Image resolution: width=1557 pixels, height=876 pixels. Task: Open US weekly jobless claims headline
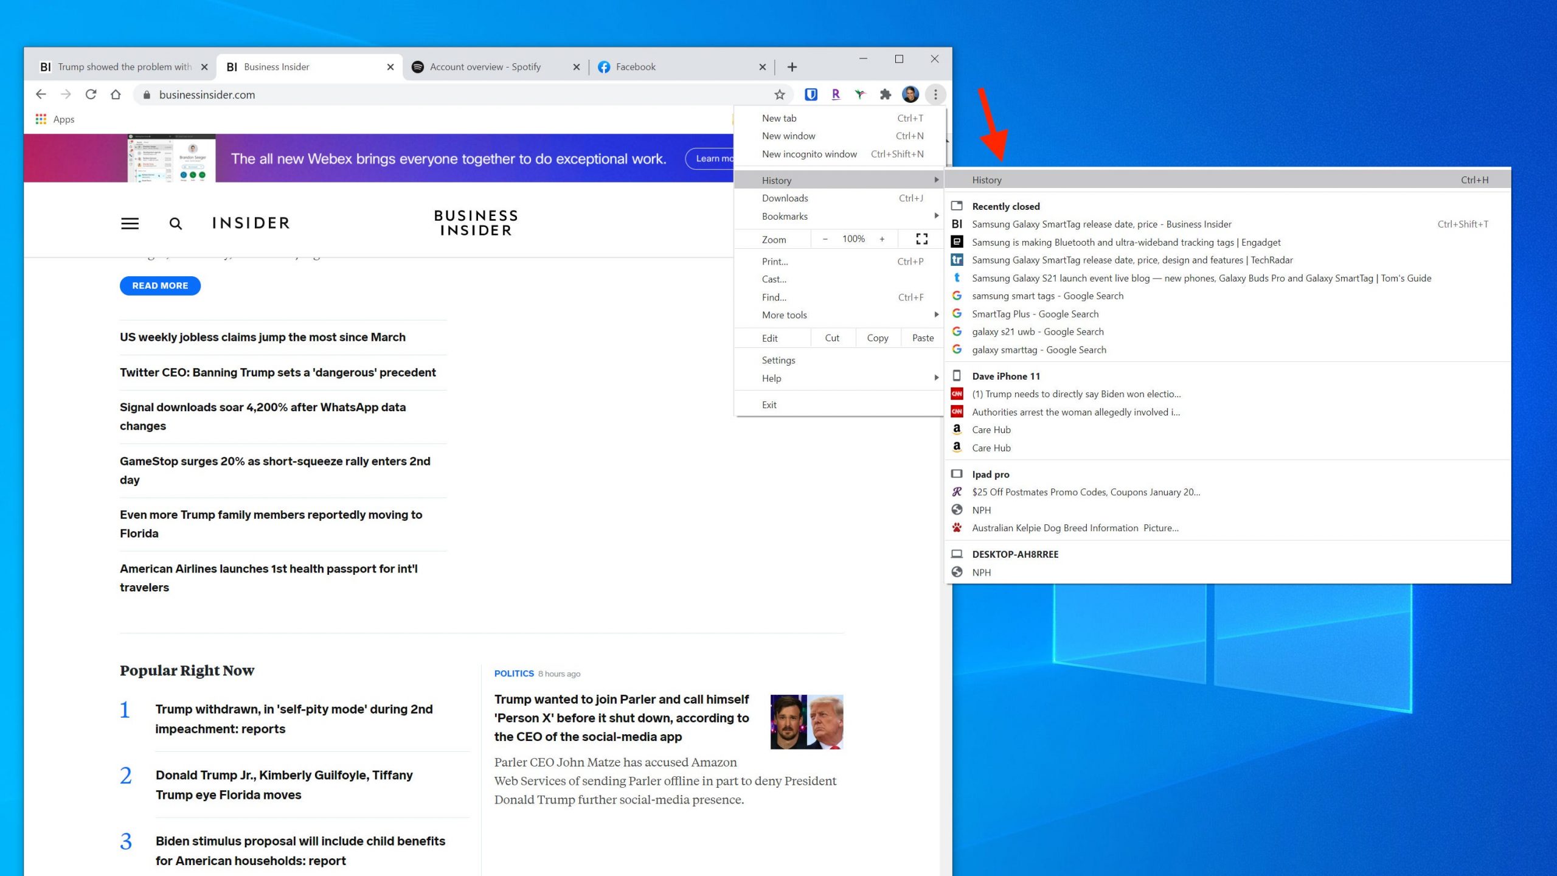click(x=262, y=337)
